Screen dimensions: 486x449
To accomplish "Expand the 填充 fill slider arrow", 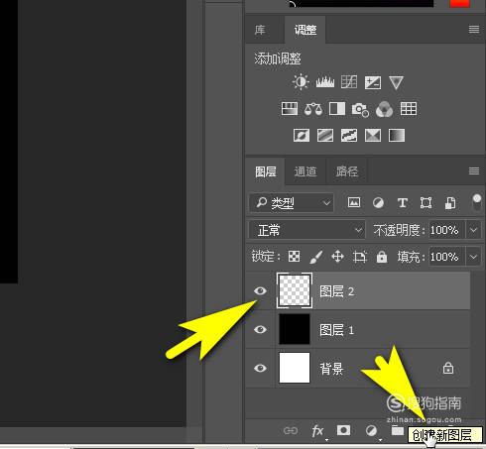I will coord(473,257).
